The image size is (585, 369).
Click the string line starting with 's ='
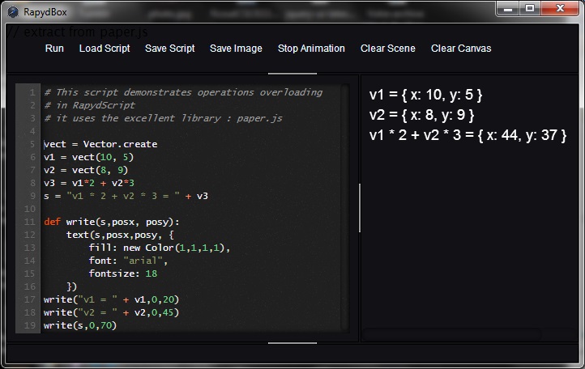[x=126, y=196]
